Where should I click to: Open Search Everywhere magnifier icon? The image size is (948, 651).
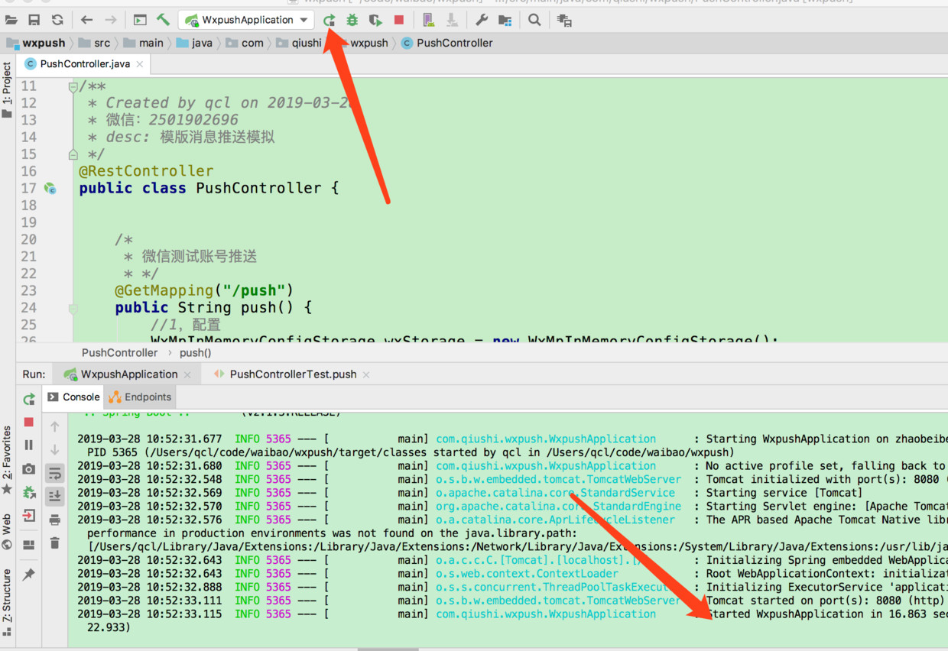tap(534, 20)
